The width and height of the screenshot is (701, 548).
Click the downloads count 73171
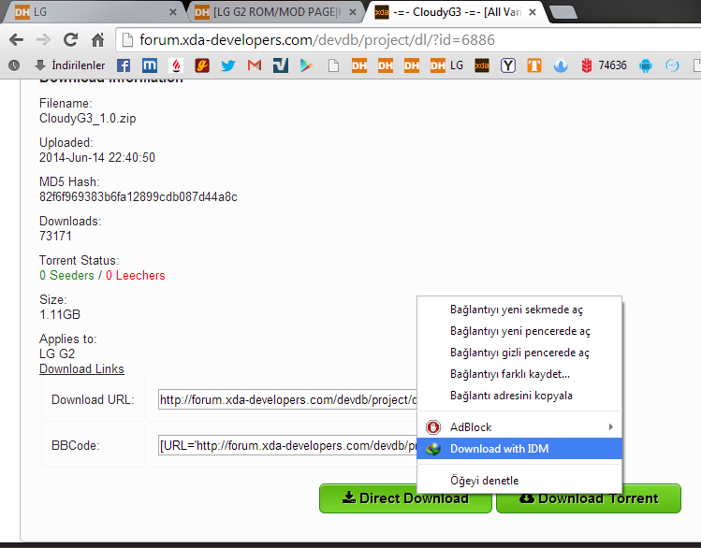coord(55,237)
